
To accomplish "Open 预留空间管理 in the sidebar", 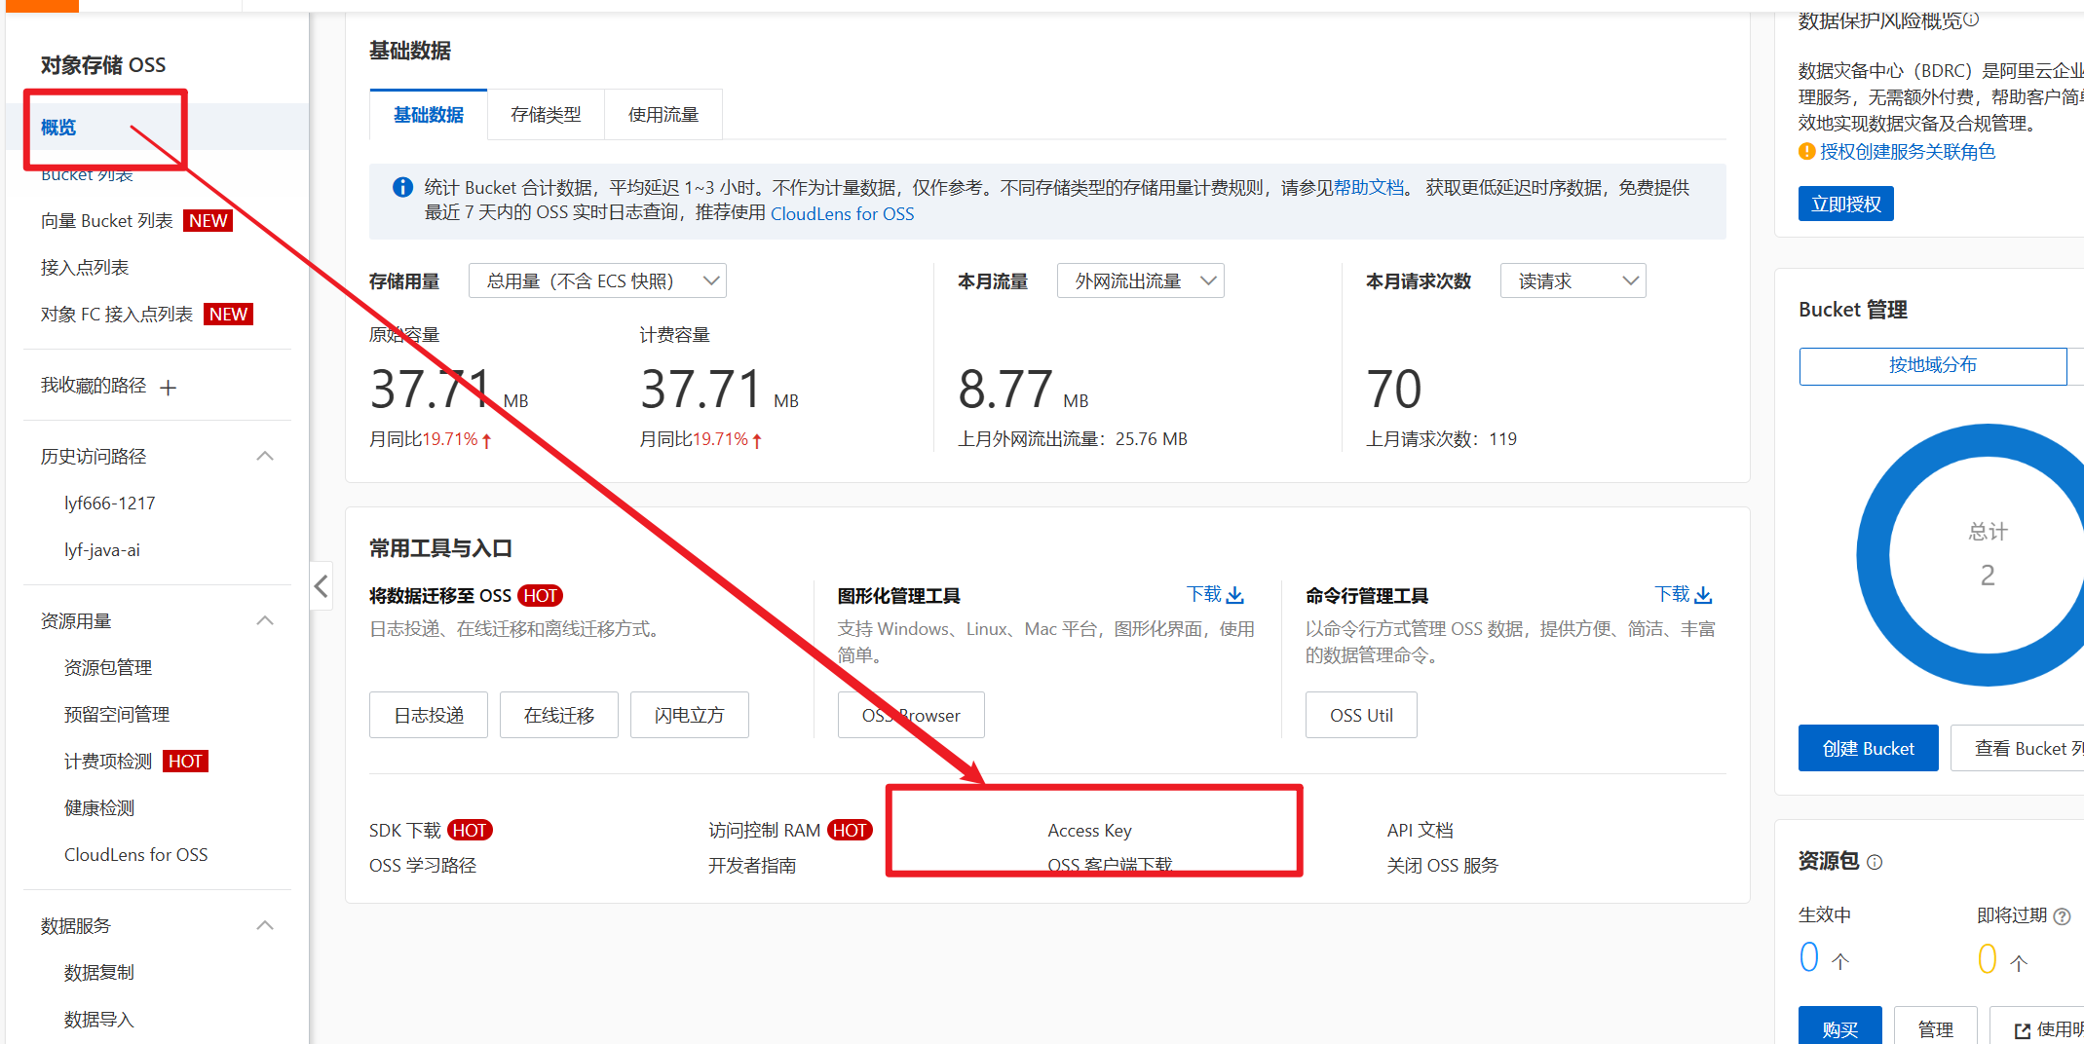I will click(x=117, y=715).
